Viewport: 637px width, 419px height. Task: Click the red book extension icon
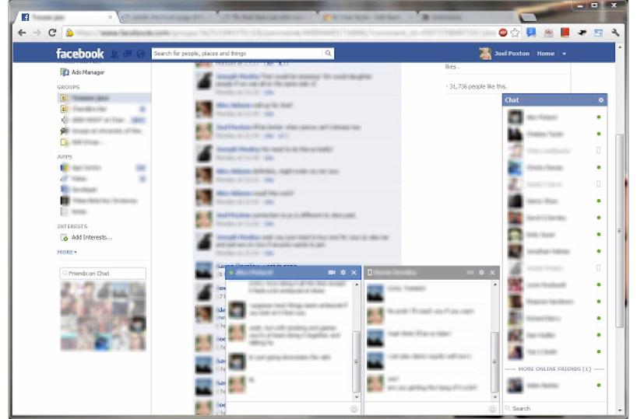tap(565, 33)
